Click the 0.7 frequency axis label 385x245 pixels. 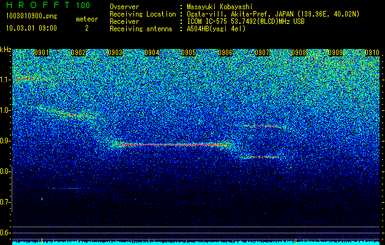click(6, 202)
